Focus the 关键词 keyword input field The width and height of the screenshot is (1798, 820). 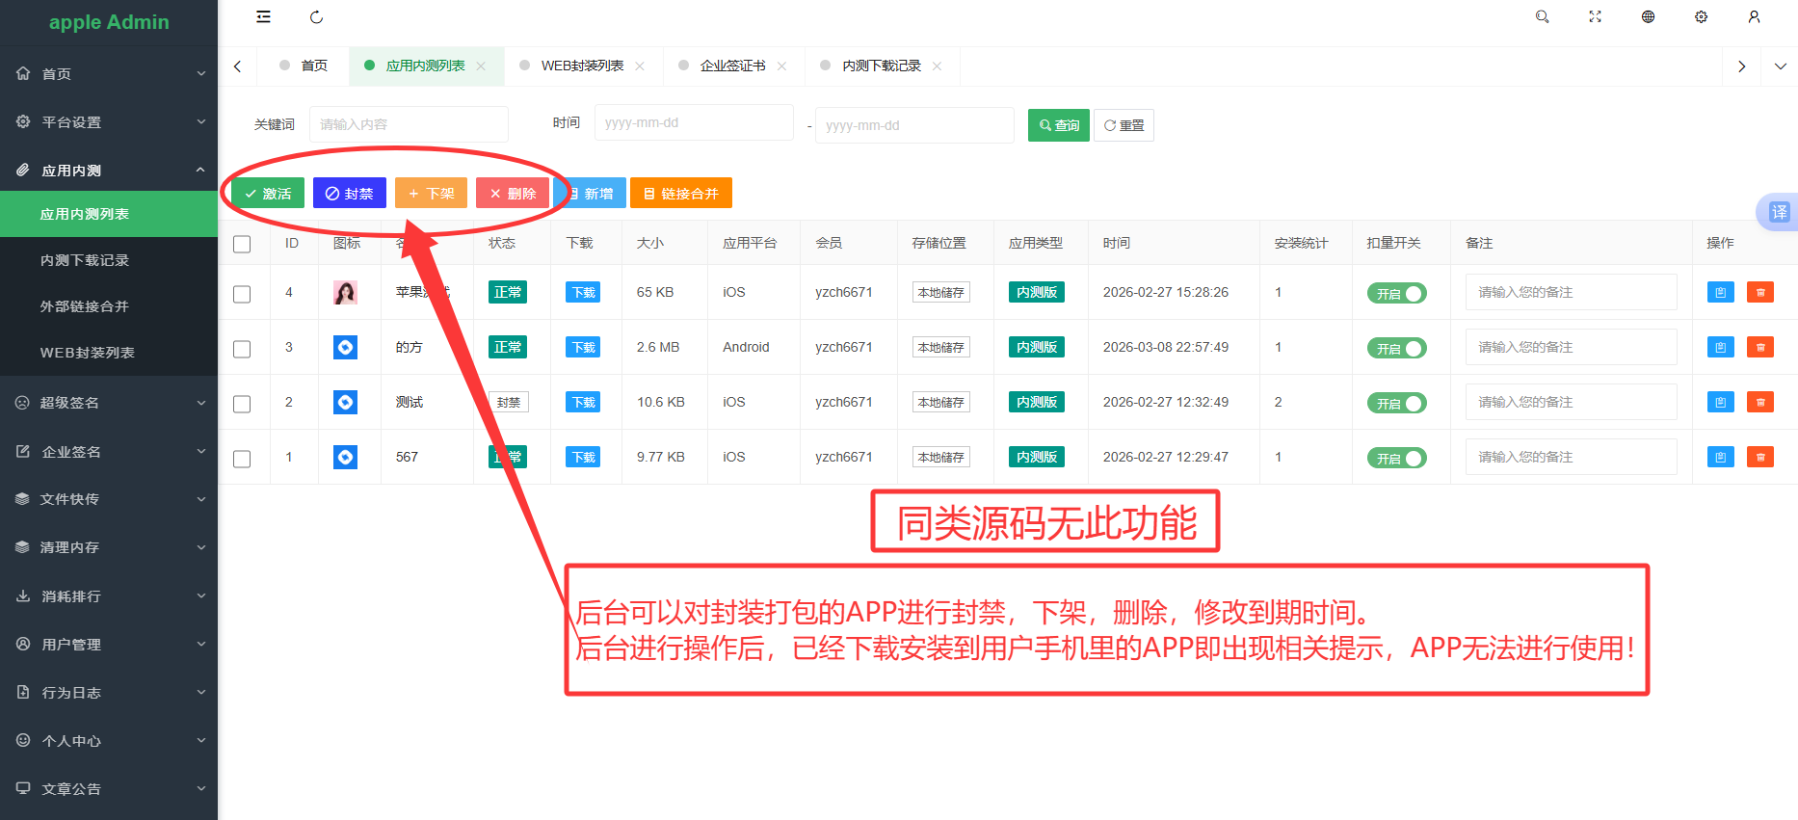[x=409, y=124]
